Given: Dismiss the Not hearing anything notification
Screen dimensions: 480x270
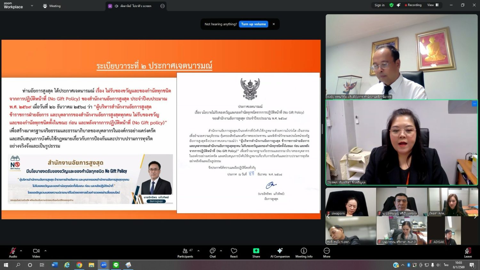Looking at the screenshot, I should pos(274,24).
